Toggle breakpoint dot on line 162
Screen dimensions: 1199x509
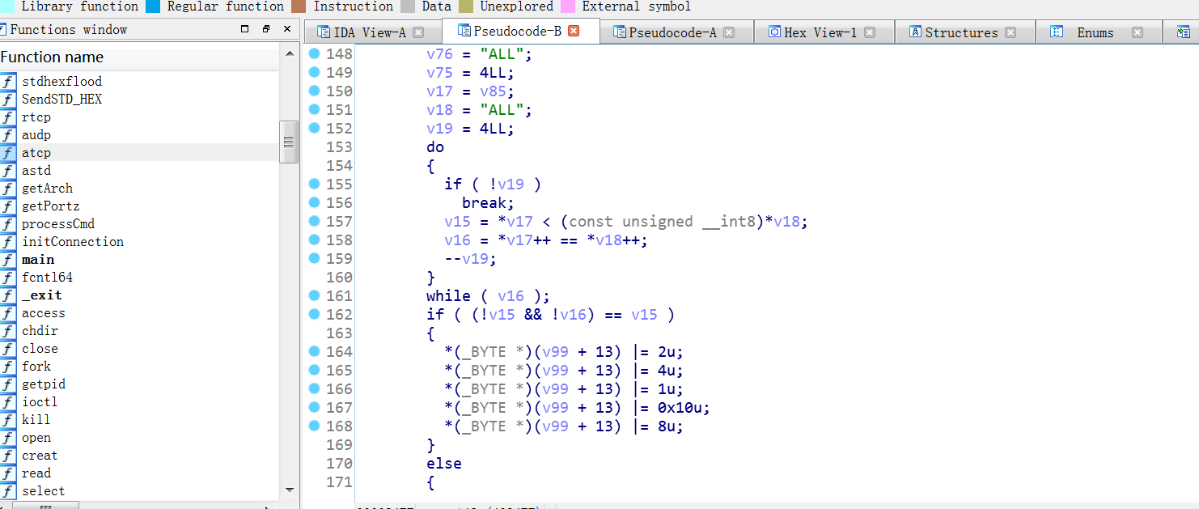pos(315,314)
